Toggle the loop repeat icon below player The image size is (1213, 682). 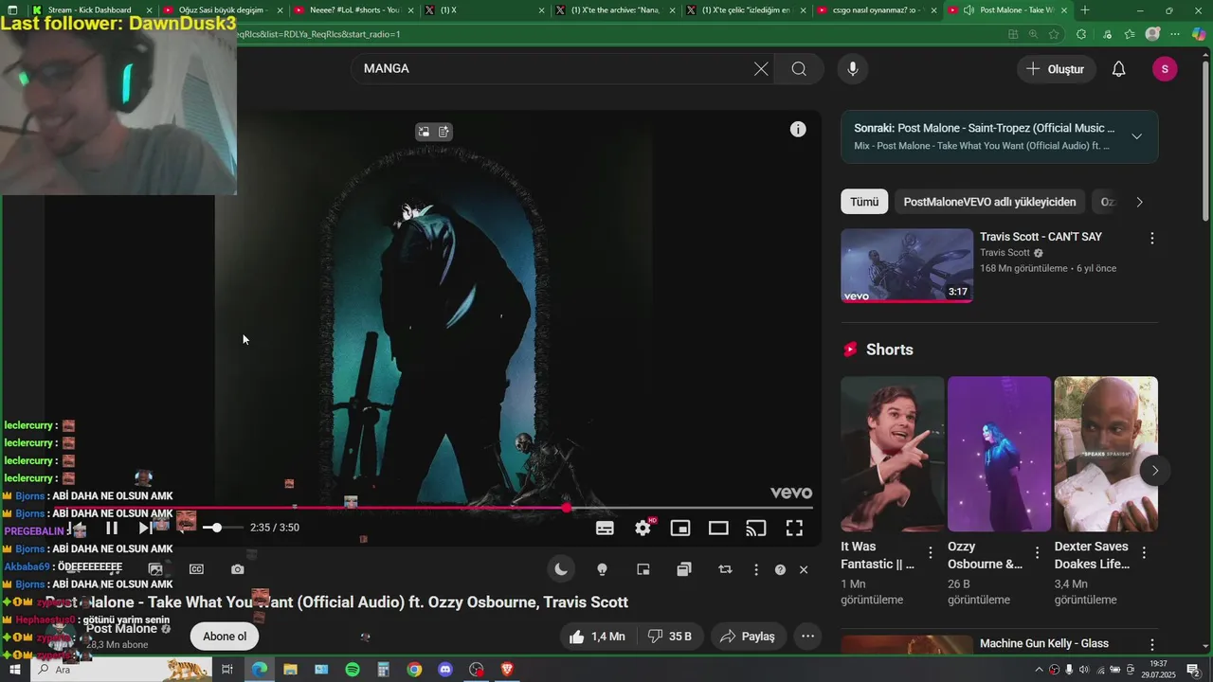(x=725, y=569)
